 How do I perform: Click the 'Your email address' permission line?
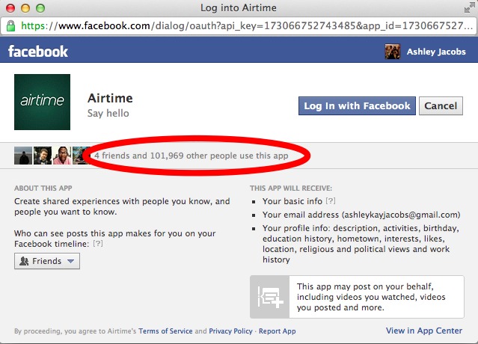coord(361,215)
